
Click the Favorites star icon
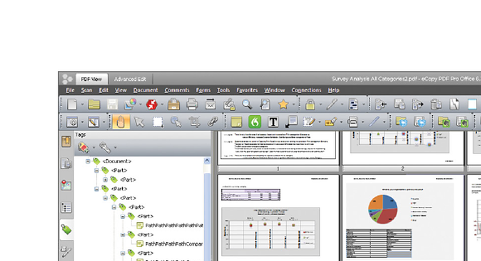[283, 104]
